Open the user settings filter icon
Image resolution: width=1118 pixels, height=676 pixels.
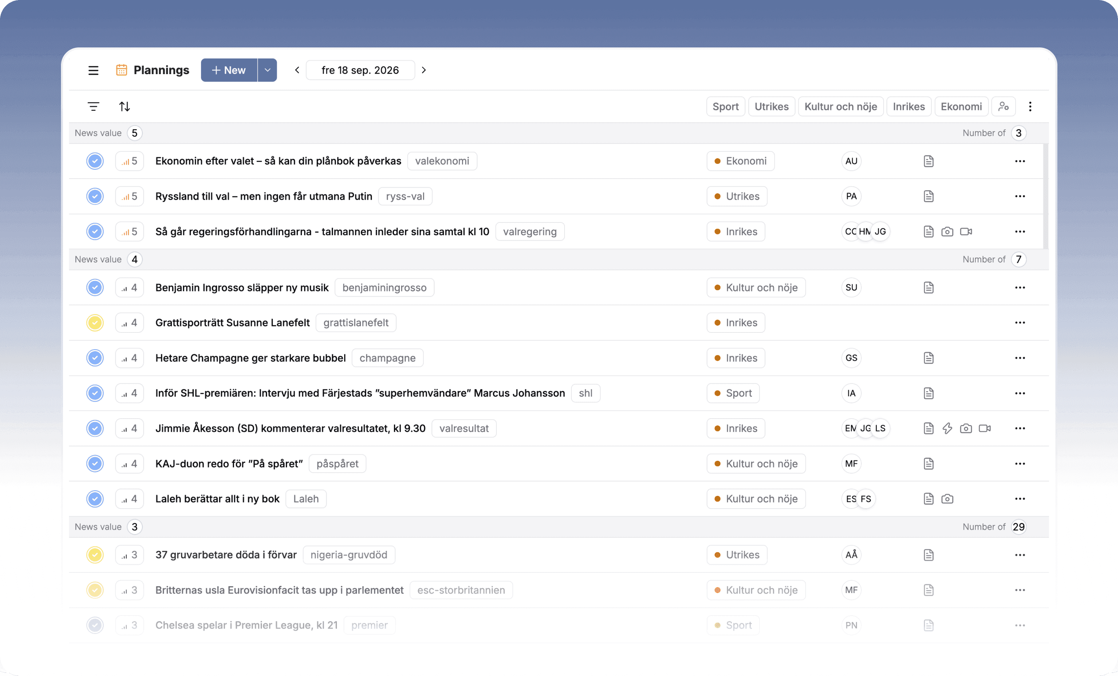coord(1003,106)
